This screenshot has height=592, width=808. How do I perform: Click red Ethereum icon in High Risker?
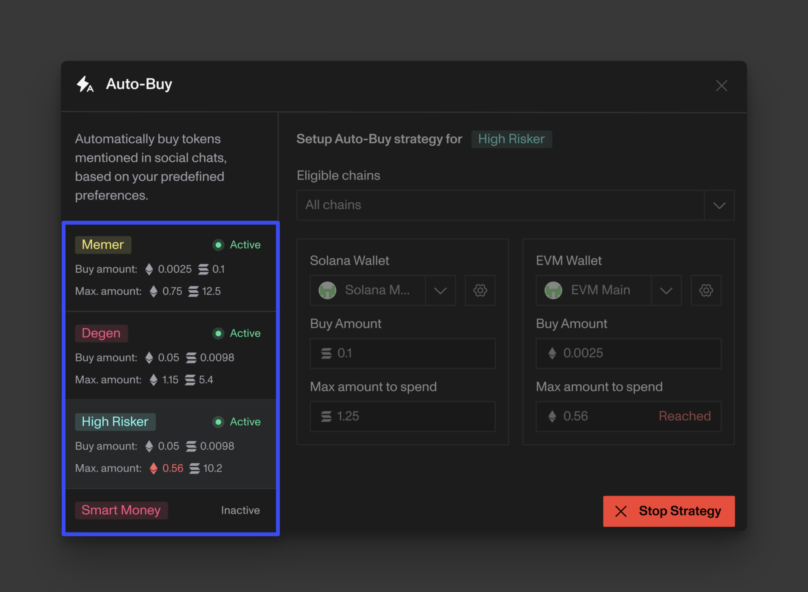(154, 468)
